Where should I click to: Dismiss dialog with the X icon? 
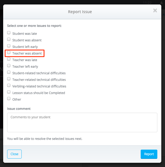155,11
